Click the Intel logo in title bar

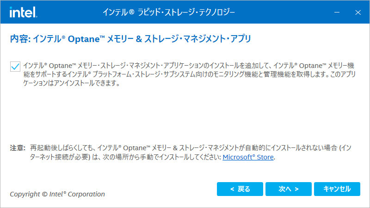[24, 12]
